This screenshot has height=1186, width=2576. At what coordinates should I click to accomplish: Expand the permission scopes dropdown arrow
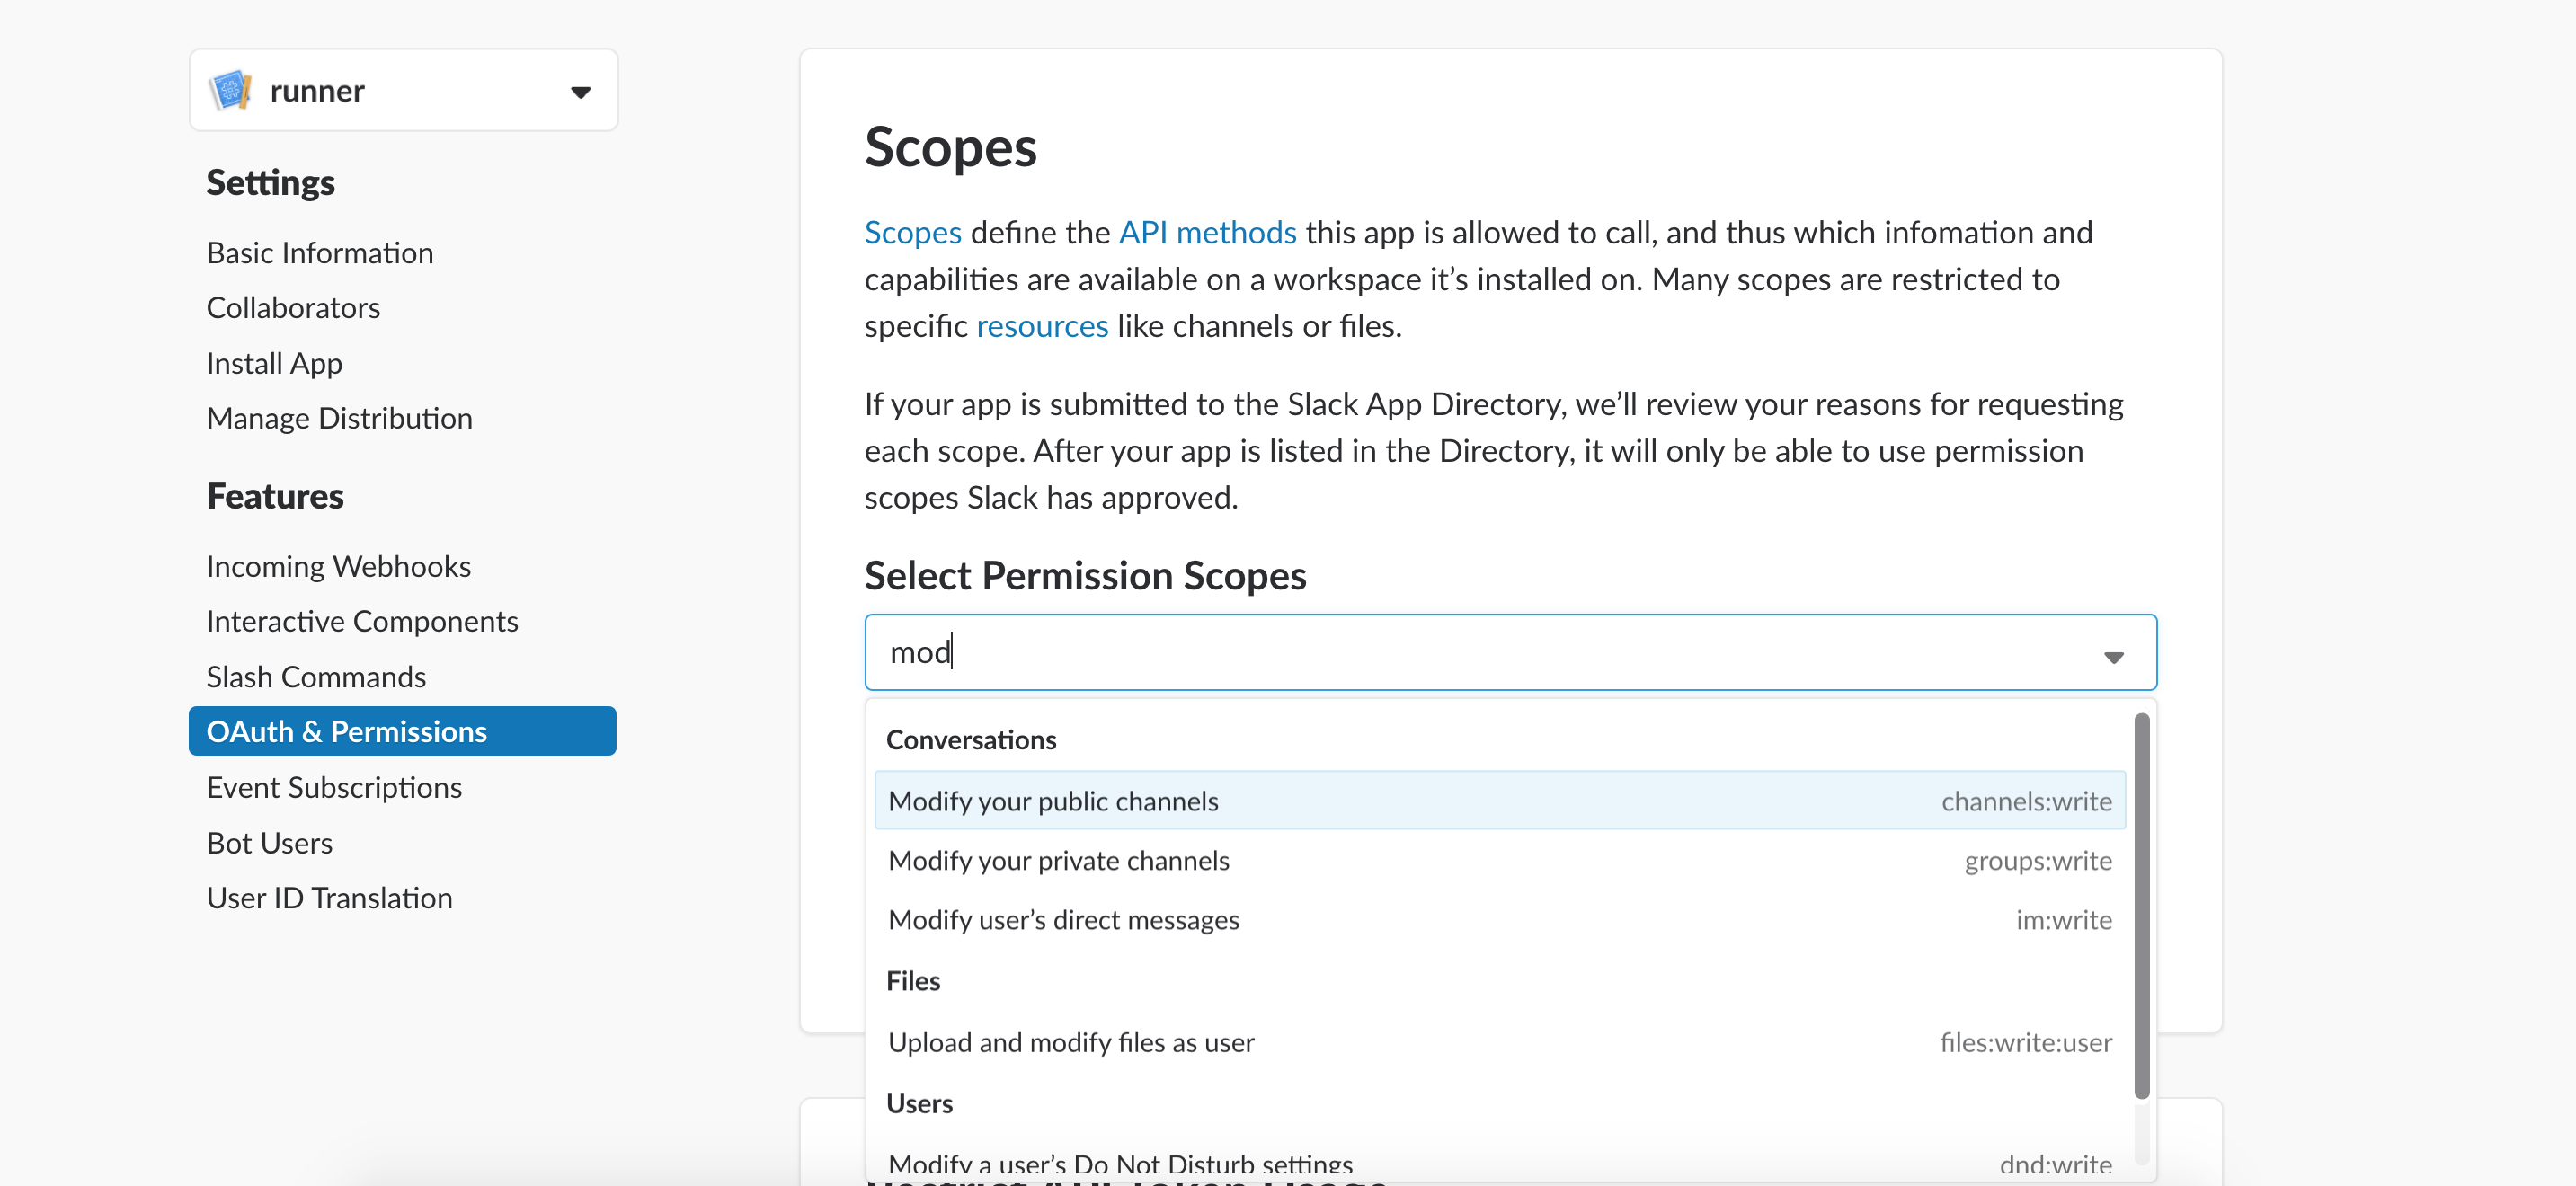click(x=2112, y=656)
